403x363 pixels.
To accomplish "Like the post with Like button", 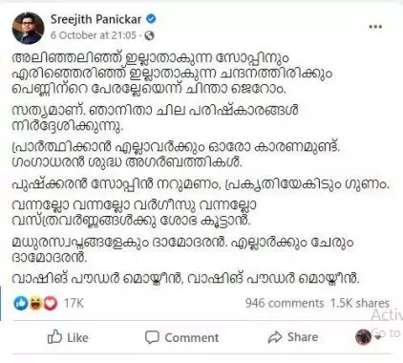I will pyautogui.click(x=68, y=337).
